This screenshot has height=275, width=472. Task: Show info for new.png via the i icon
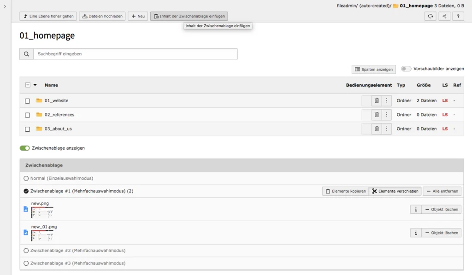(415, 209)
